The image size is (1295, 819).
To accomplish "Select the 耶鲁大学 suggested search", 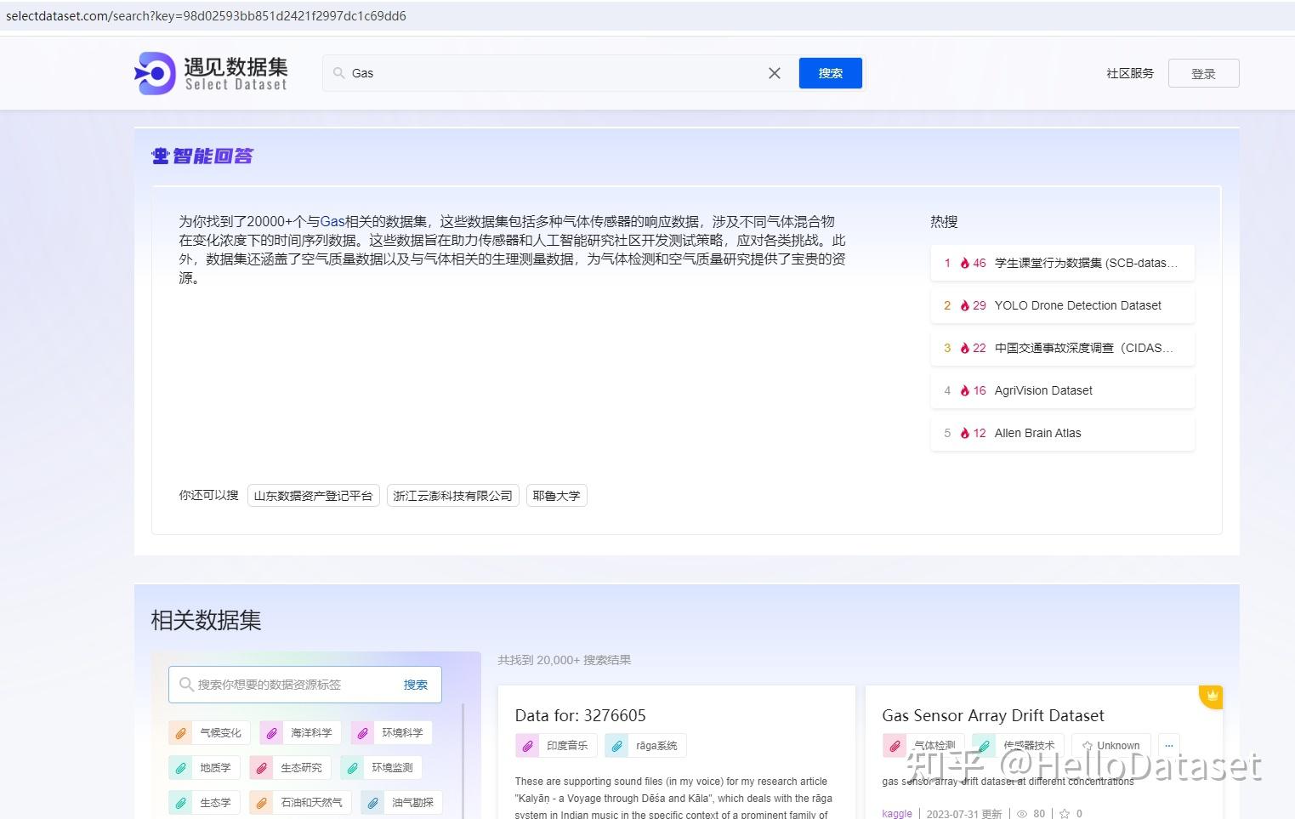I will coord(556,495).
